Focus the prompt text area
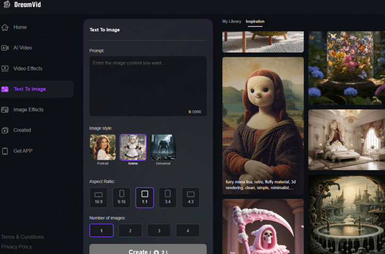Image resolution: width=385 pixels, height=254 pixels. click(x=148, y=86)
